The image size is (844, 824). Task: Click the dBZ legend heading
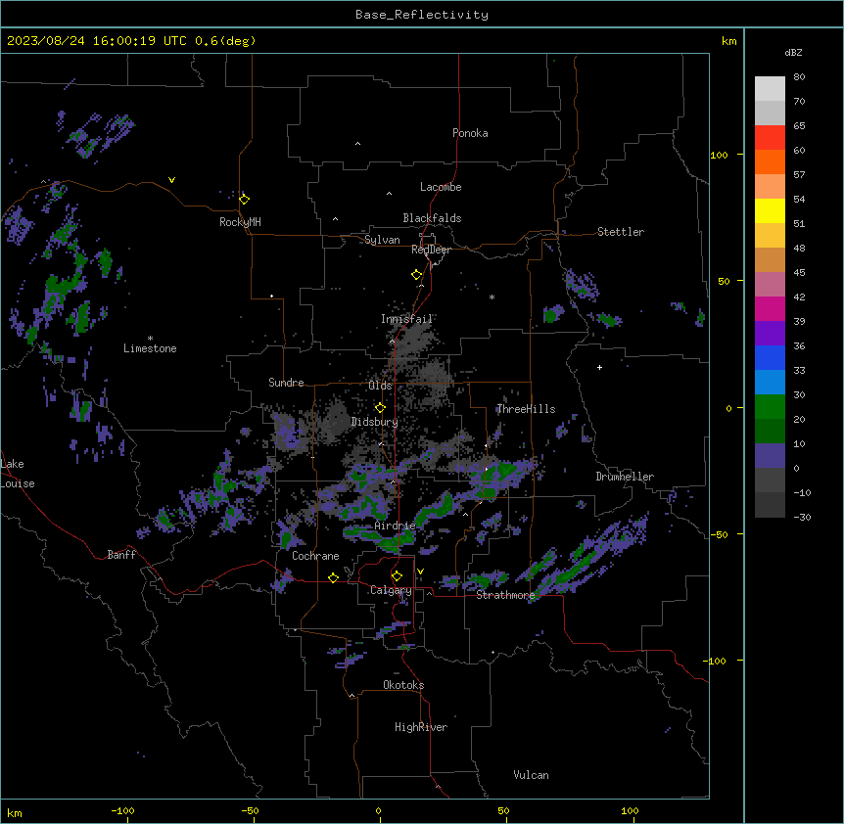(x=793, y=53)
